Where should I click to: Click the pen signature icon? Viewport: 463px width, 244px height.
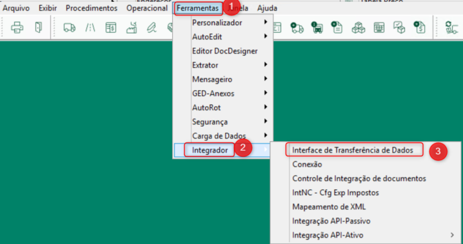(x=152, y=28)
